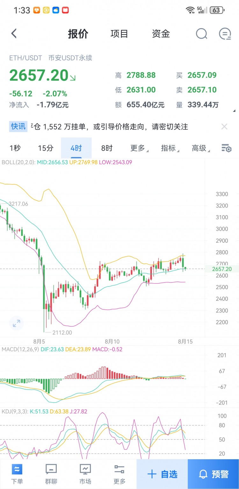
Task: Expand the 更多 timeframe dropdown
Action: [138, 148]
